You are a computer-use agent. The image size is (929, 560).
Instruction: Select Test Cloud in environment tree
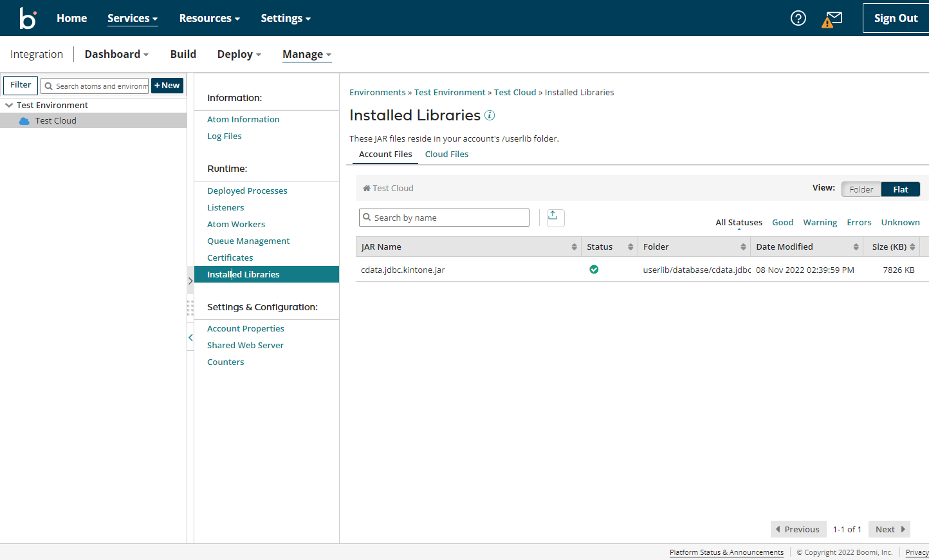tap(93, 121)
